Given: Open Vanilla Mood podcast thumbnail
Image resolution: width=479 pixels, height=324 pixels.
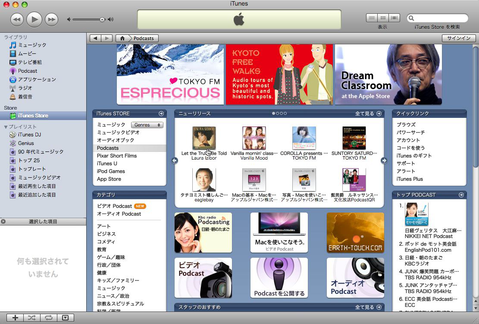Looking at the screenshot, I should point(254,138).
